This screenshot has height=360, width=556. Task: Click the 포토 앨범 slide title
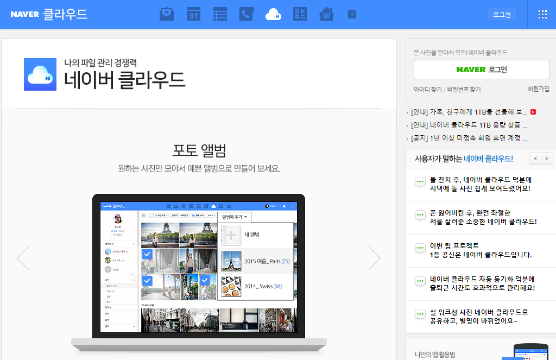[199, 150]
